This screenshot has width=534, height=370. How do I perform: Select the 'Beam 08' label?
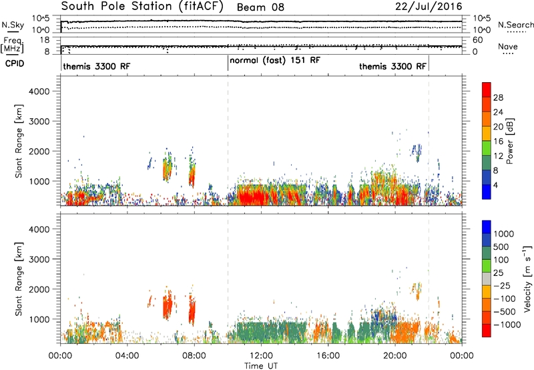click(260, 7)
